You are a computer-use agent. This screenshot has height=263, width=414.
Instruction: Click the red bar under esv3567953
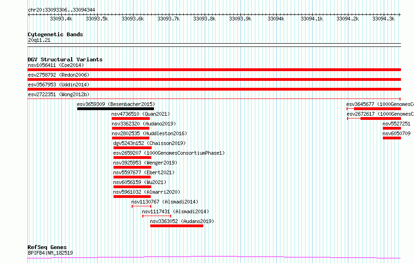pyautogui.click(x=214, y=89)
